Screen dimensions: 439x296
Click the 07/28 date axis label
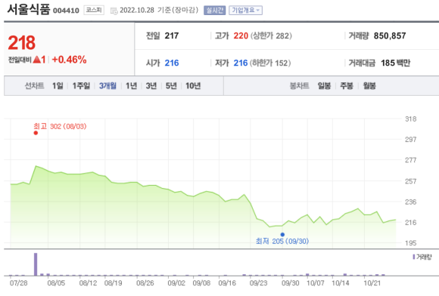pyautogui.click(x=18, y=283)
